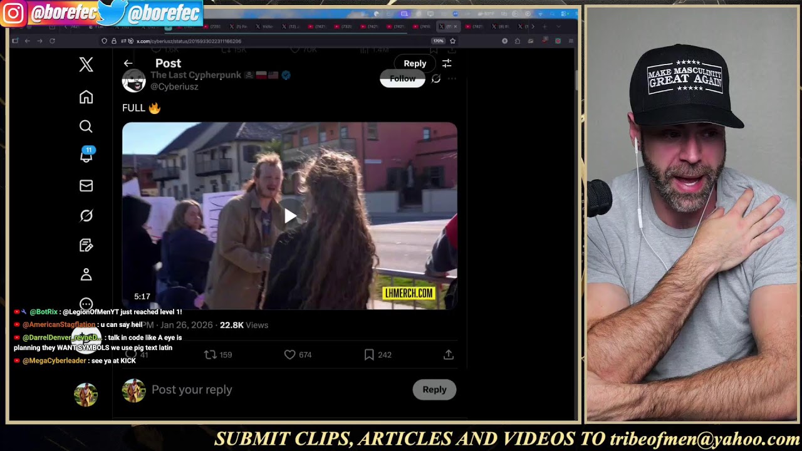Toggle the browser sidebar icon
802x451 pixels.
(15, 41)
